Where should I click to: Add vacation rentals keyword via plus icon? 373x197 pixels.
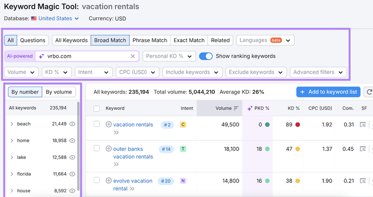pos(108,124)
